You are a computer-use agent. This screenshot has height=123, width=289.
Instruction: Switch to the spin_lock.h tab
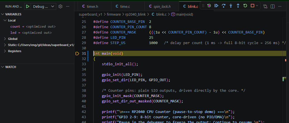point(162,6)
